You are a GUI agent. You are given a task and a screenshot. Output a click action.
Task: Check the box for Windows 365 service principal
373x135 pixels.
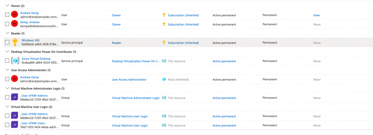tap(7, 42)
